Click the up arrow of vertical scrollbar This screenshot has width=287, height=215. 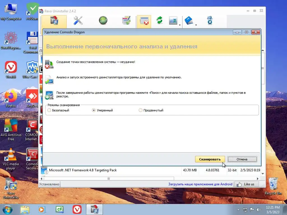[x=263, y=50]
